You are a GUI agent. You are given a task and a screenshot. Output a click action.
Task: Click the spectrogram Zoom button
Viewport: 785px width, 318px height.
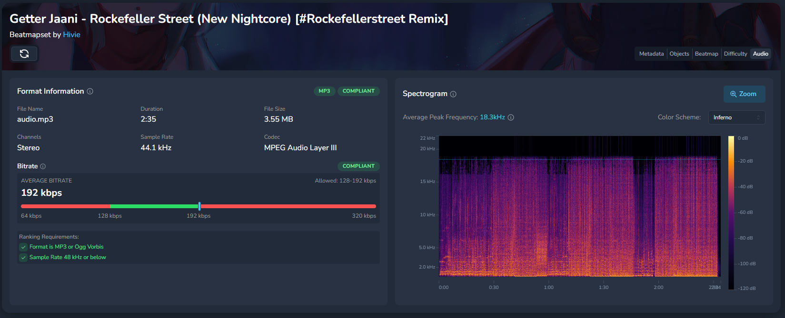744,94
